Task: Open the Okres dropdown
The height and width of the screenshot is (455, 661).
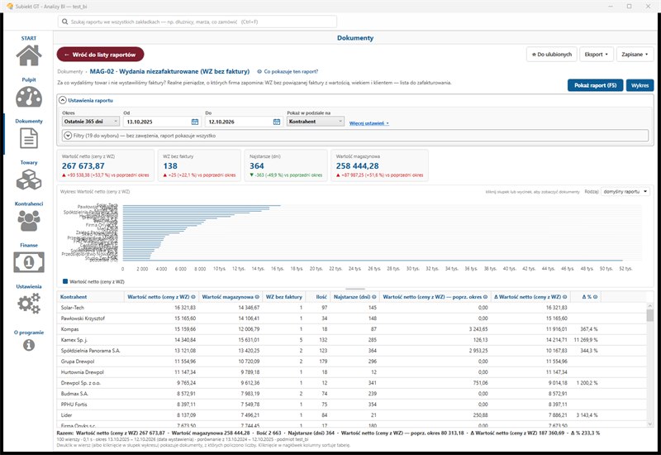Action: [91, 121]
